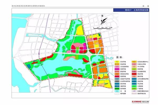Select the 规划用地红线 legend line symbol
Viewport: 158px width, 105px height.
134,93
